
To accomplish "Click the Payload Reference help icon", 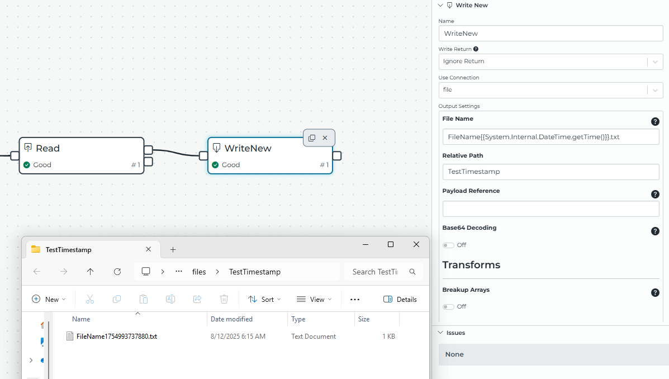I will click(x=655, y=194).
